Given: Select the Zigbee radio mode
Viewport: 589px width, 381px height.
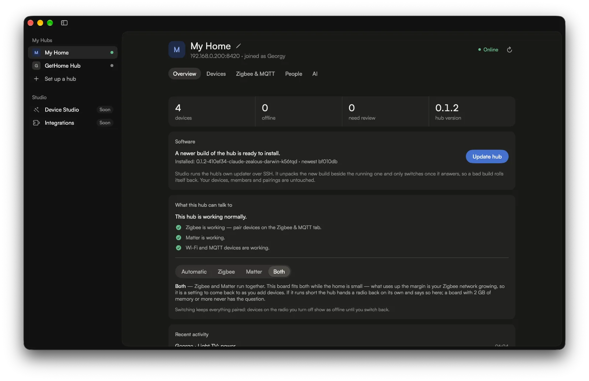Looking at the screenshot, I should (226, 272).
